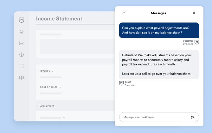Select the customer's payroll adjustments question
Image resolution: width=212 pixels, height=133 pixels.
pyautogui.click(x=159, y=30)
